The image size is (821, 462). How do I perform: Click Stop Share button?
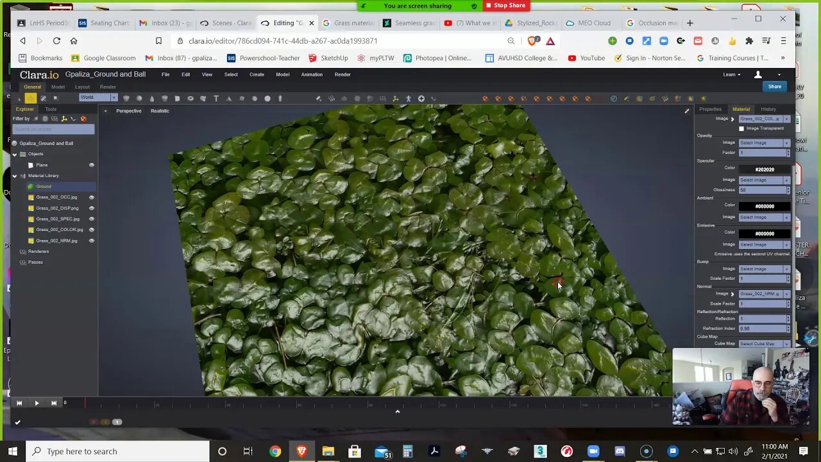(x=505, y=6)
